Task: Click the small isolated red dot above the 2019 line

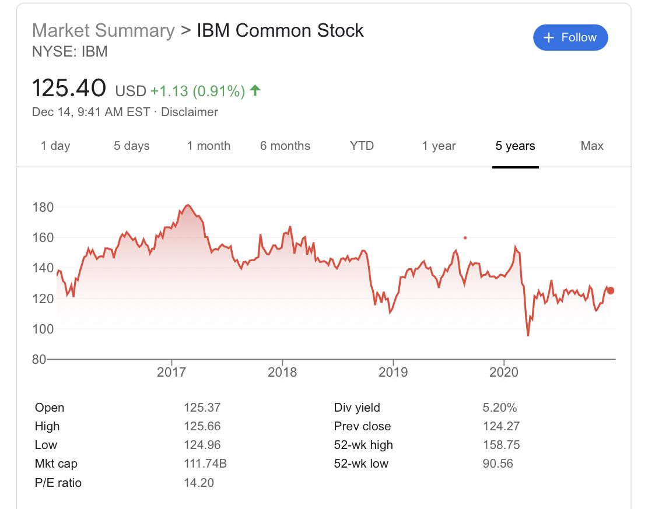Action: click(465, 237)
